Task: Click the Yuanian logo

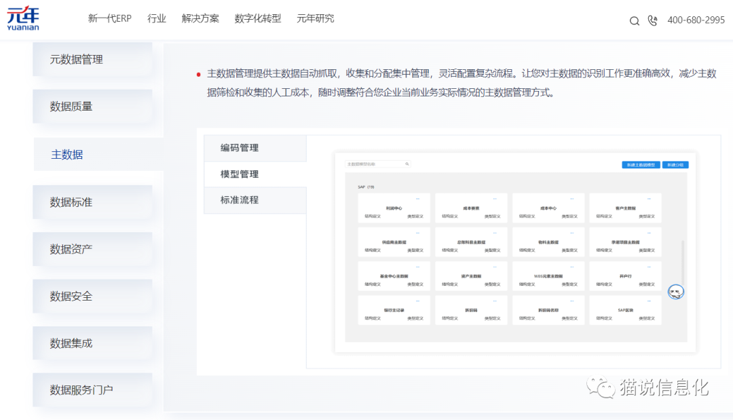Action: 23,18
